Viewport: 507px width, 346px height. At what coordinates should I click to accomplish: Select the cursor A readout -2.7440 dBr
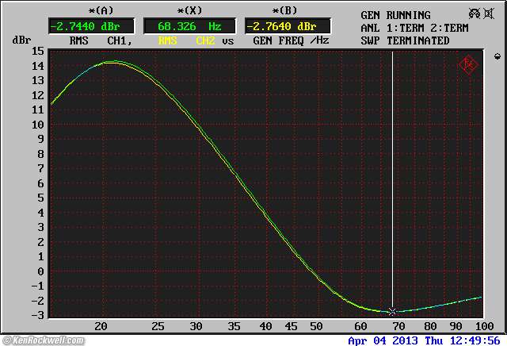coord(81,25)
